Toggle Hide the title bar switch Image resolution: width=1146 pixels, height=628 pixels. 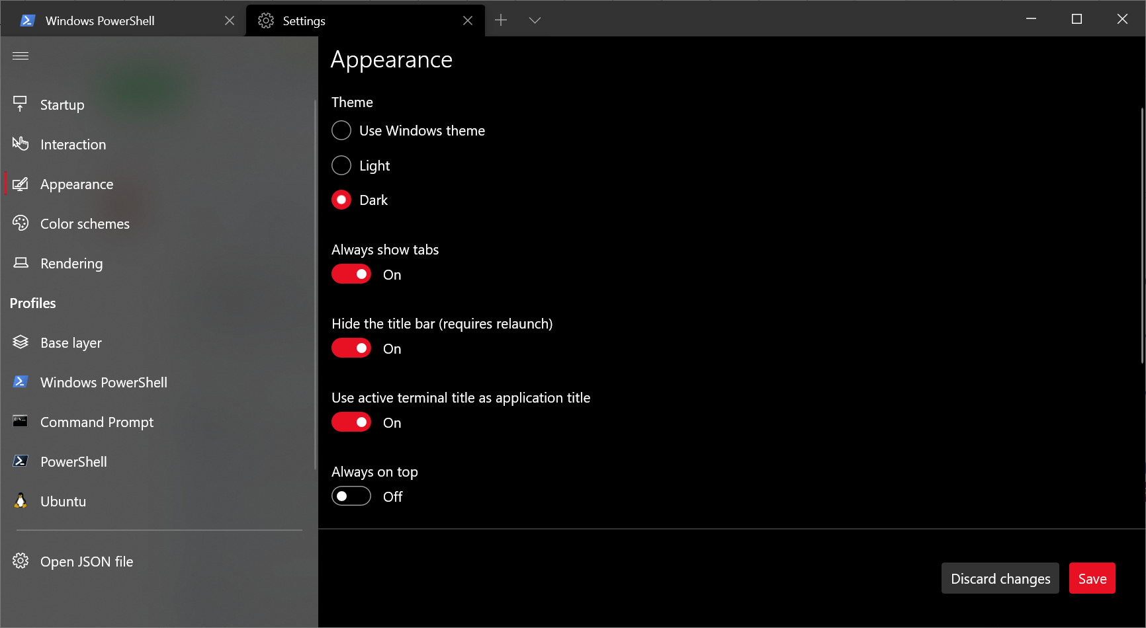pyautogui.click(x=351, y=348)
